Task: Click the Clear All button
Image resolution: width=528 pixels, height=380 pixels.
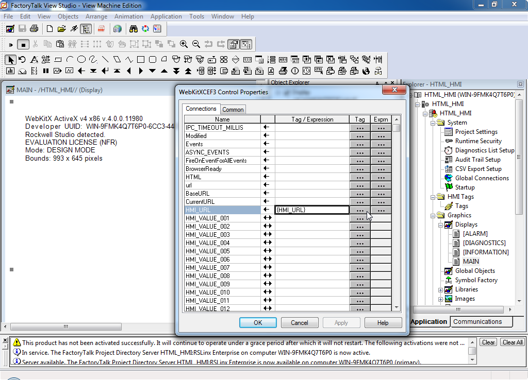Action: (513, 342)
